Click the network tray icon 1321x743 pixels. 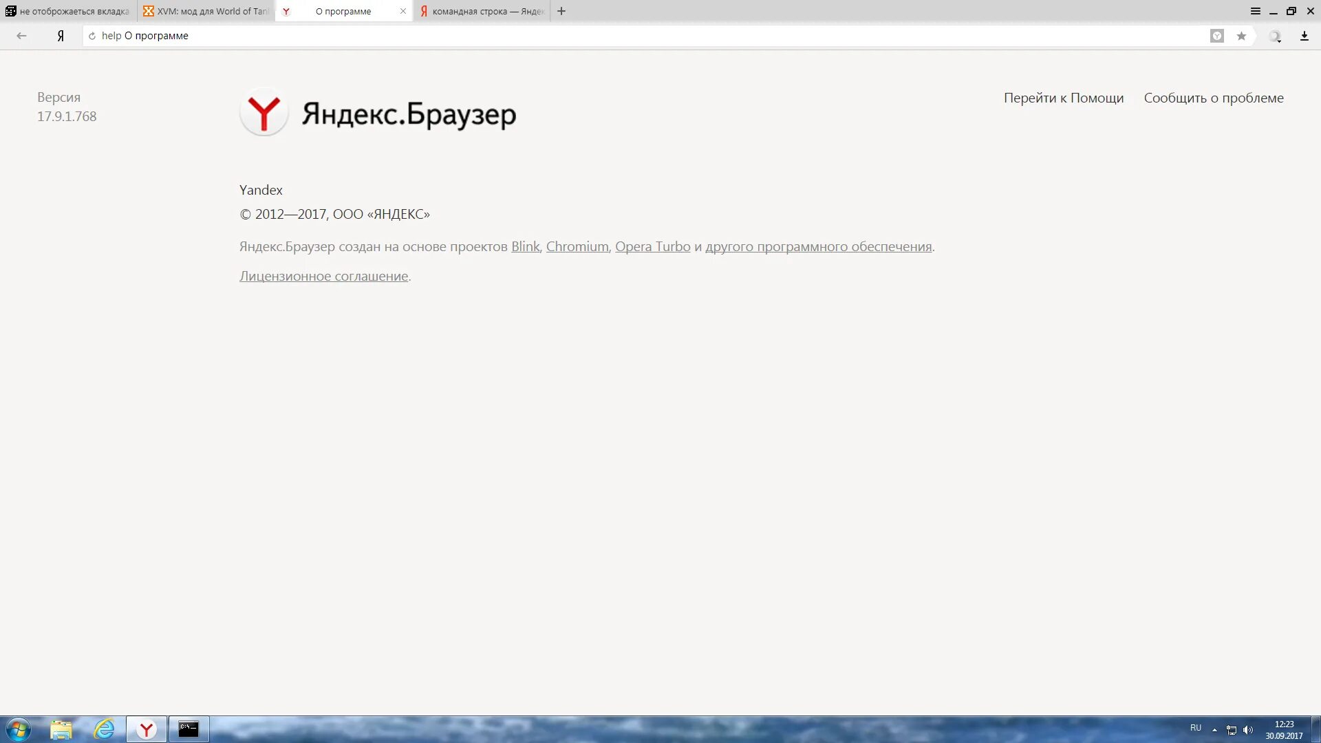tap(1232, 730)
